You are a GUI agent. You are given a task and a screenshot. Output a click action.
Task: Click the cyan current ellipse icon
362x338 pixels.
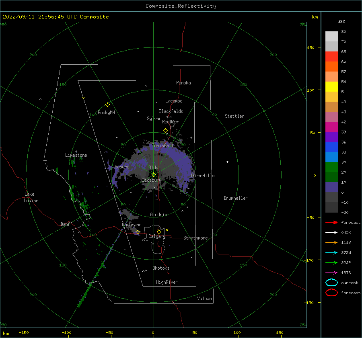(331, 283)
